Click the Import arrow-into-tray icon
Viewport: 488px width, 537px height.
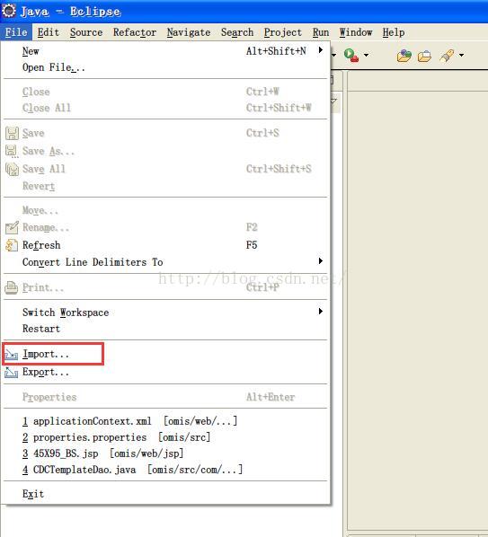12,355
